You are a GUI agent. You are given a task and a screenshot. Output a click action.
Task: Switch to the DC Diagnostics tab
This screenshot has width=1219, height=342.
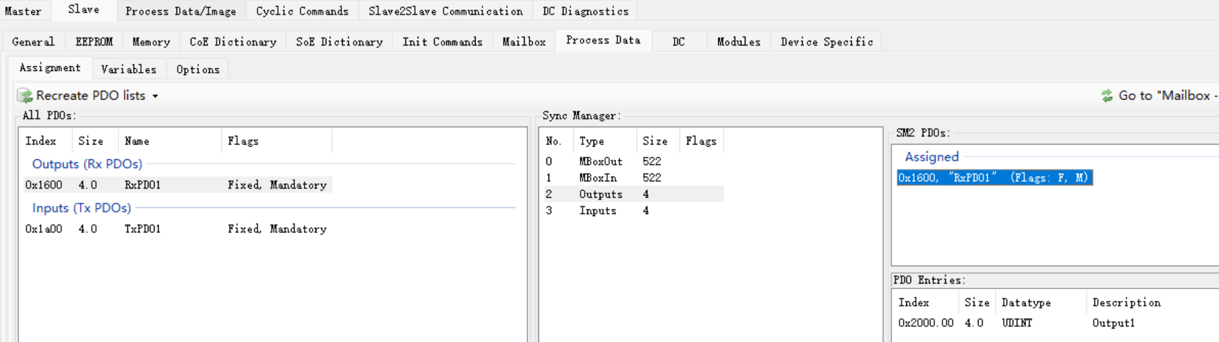(x=585, y=11)
